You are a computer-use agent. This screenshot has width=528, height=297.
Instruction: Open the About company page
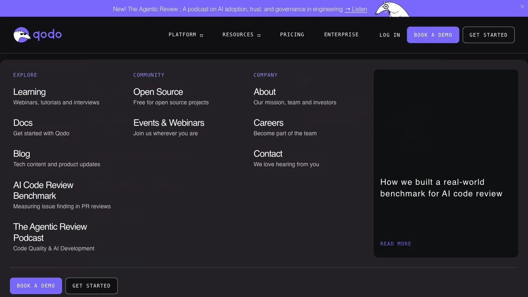tap(264, 92)
